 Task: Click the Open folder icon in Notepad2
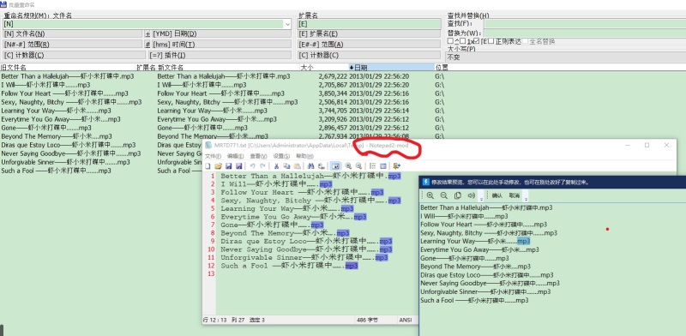219,165
